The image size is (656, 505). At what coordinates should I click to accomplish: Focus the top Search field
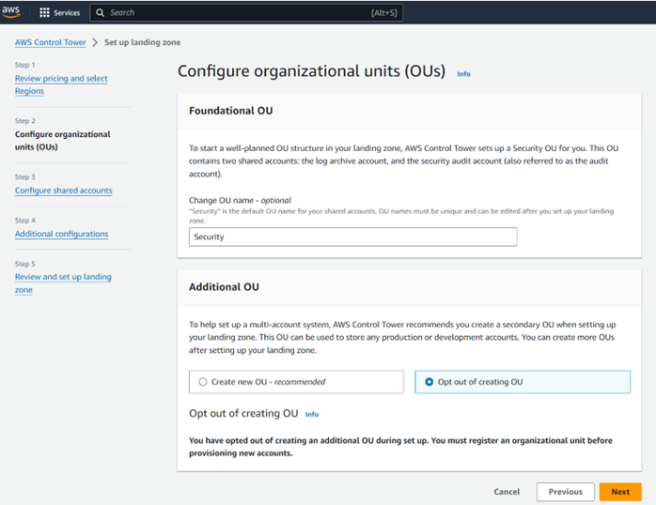click(246, 12)
